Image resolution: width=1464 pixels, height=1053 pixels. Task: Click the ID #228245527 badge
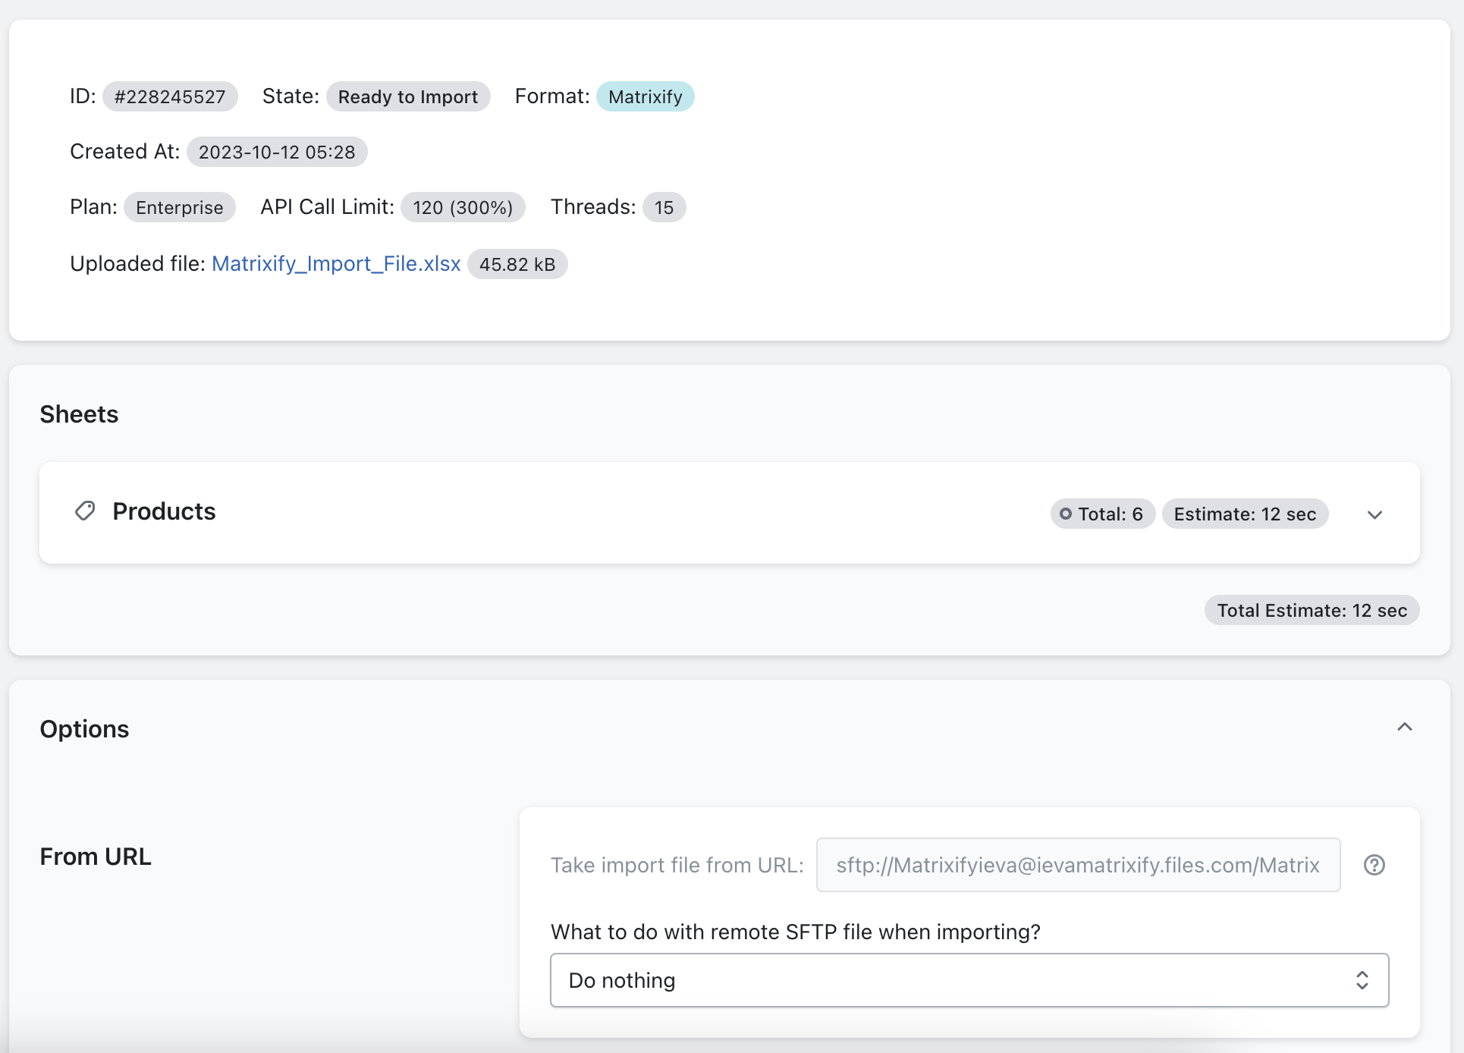click(x=170, y=97)
